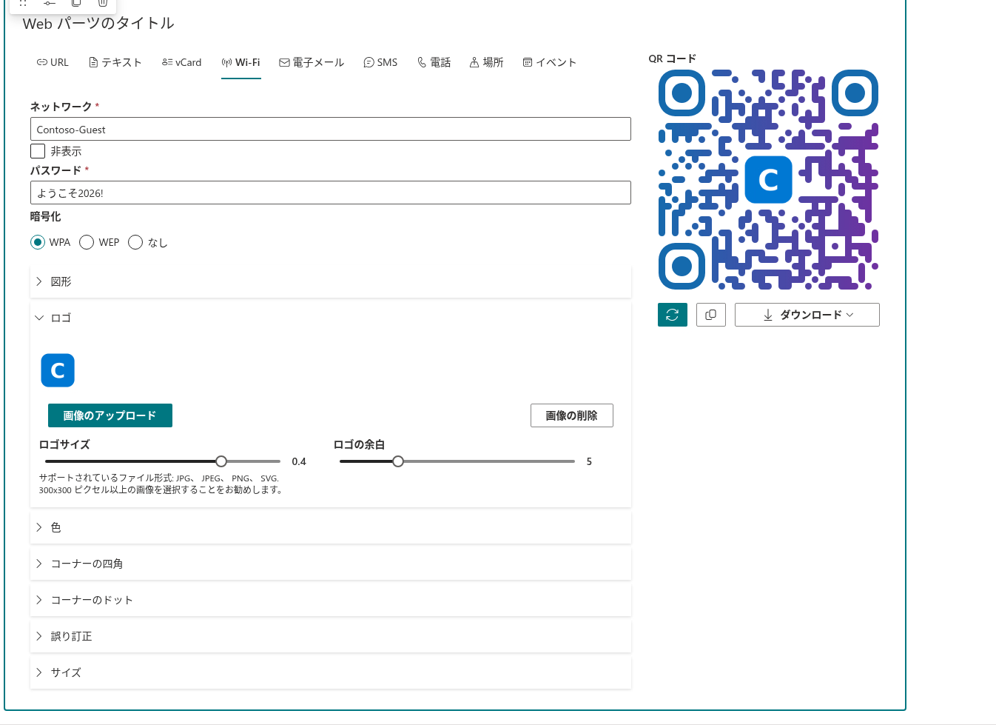Expand the 図形 section
The height and width of the screenshot is (725, 996).
pyautogui.click(x=331, y=281)
